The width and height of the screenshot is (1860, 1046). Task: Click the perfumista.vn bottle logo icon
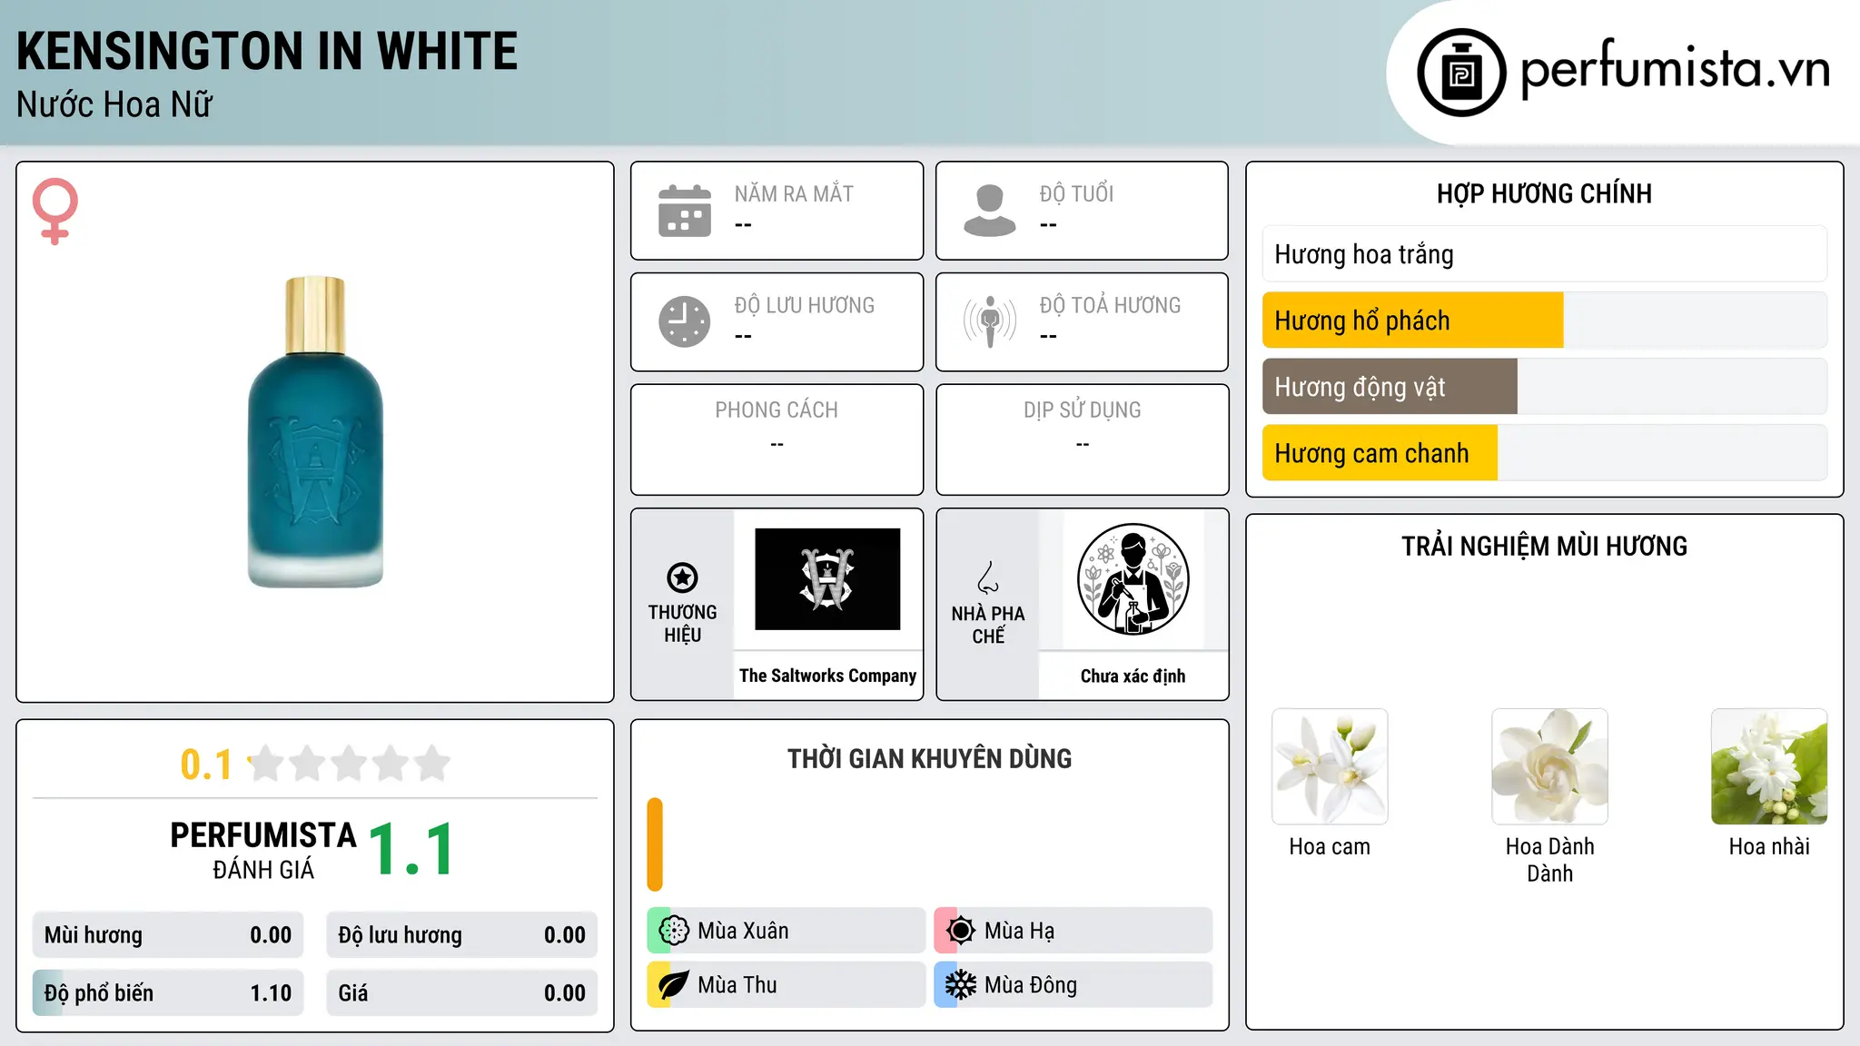pos(1461,73)
